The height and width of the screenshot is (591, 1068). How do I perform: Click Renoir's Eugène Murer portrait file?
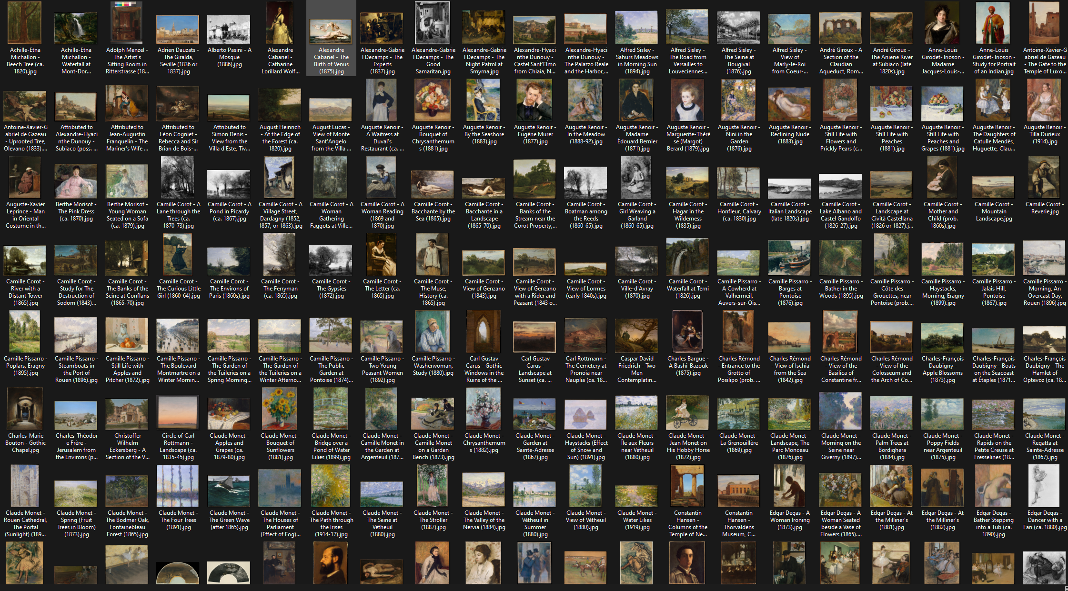click(x=535, y=101)
